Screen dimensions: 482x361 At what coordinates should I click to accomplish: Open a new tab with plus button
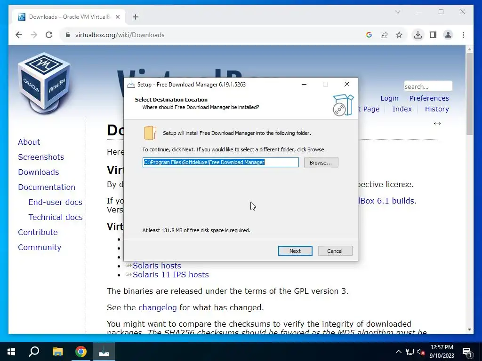tap(136, 17)
